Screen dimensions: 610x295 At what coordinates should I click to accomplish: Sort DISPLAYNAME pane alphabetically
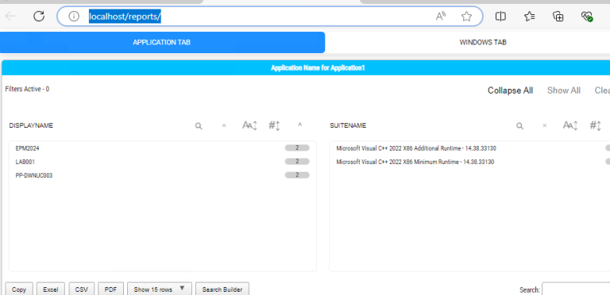coord(249,125)
